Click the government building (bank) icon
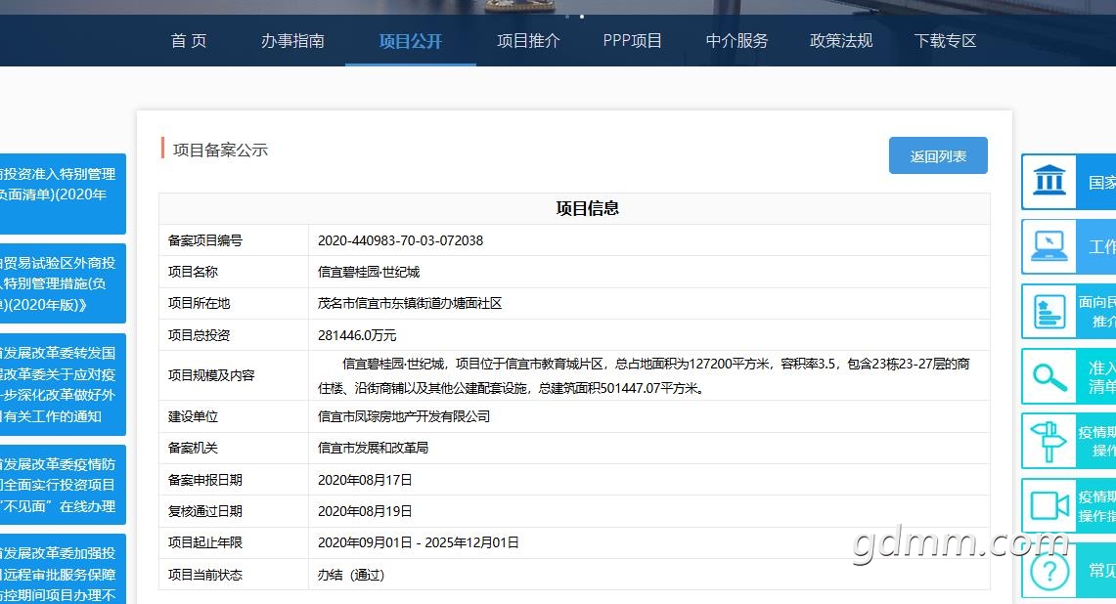Viewport: 1116px width, 604px height. click(x=1049, y=182)
